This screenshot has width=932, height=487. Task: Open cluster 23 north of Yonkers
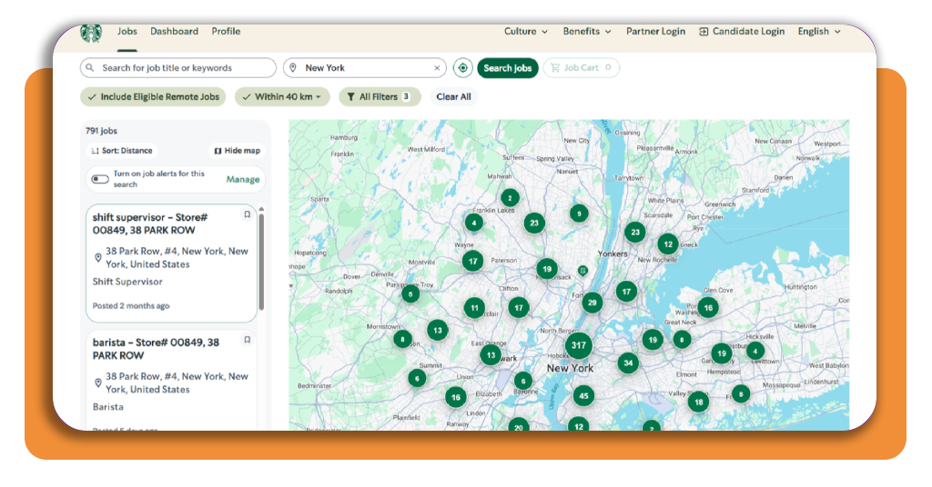pos(634,232)
